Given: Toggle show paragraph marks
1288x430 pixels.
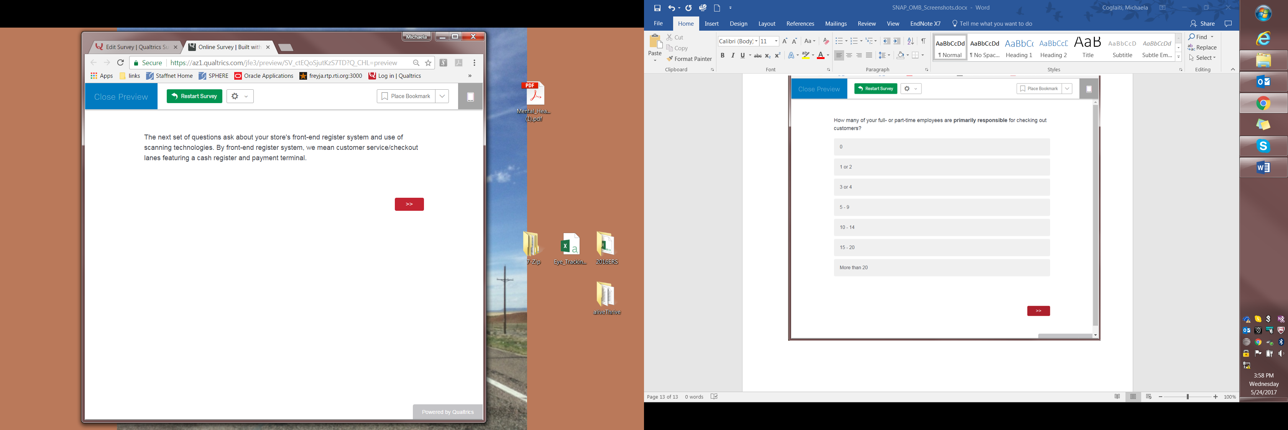Looking at the screenshot, I should click(x=923, y=41).
